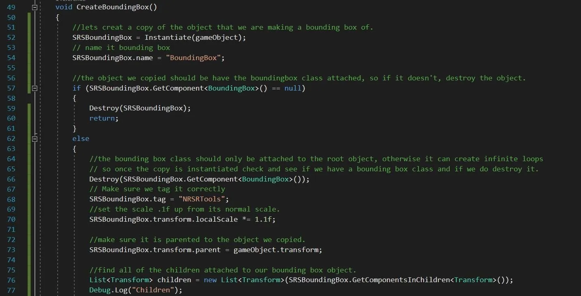Click the else keyword on line 62
The image size is (581, 296).
point(81,138)
